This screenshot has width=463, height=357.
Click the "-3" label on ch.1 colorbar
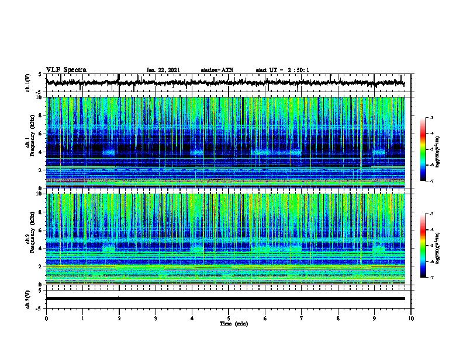tap(431, 117)
